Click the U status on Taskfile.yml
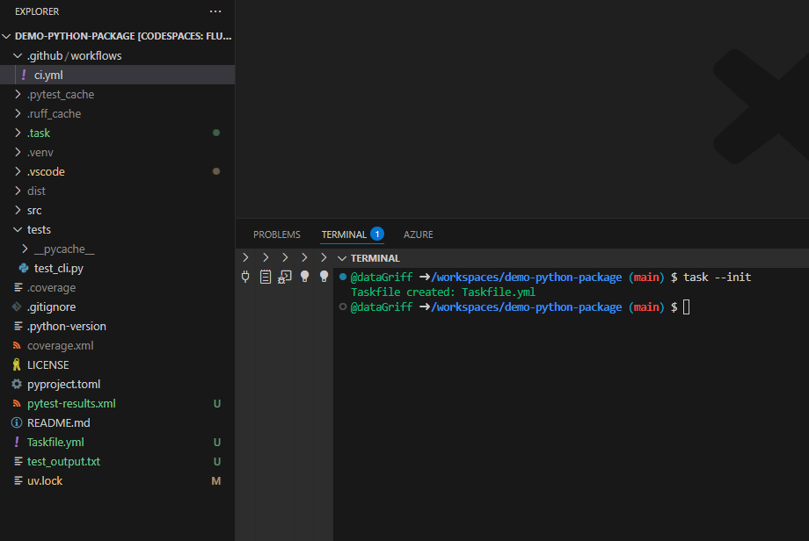The image size is (809, 541). 217,442
